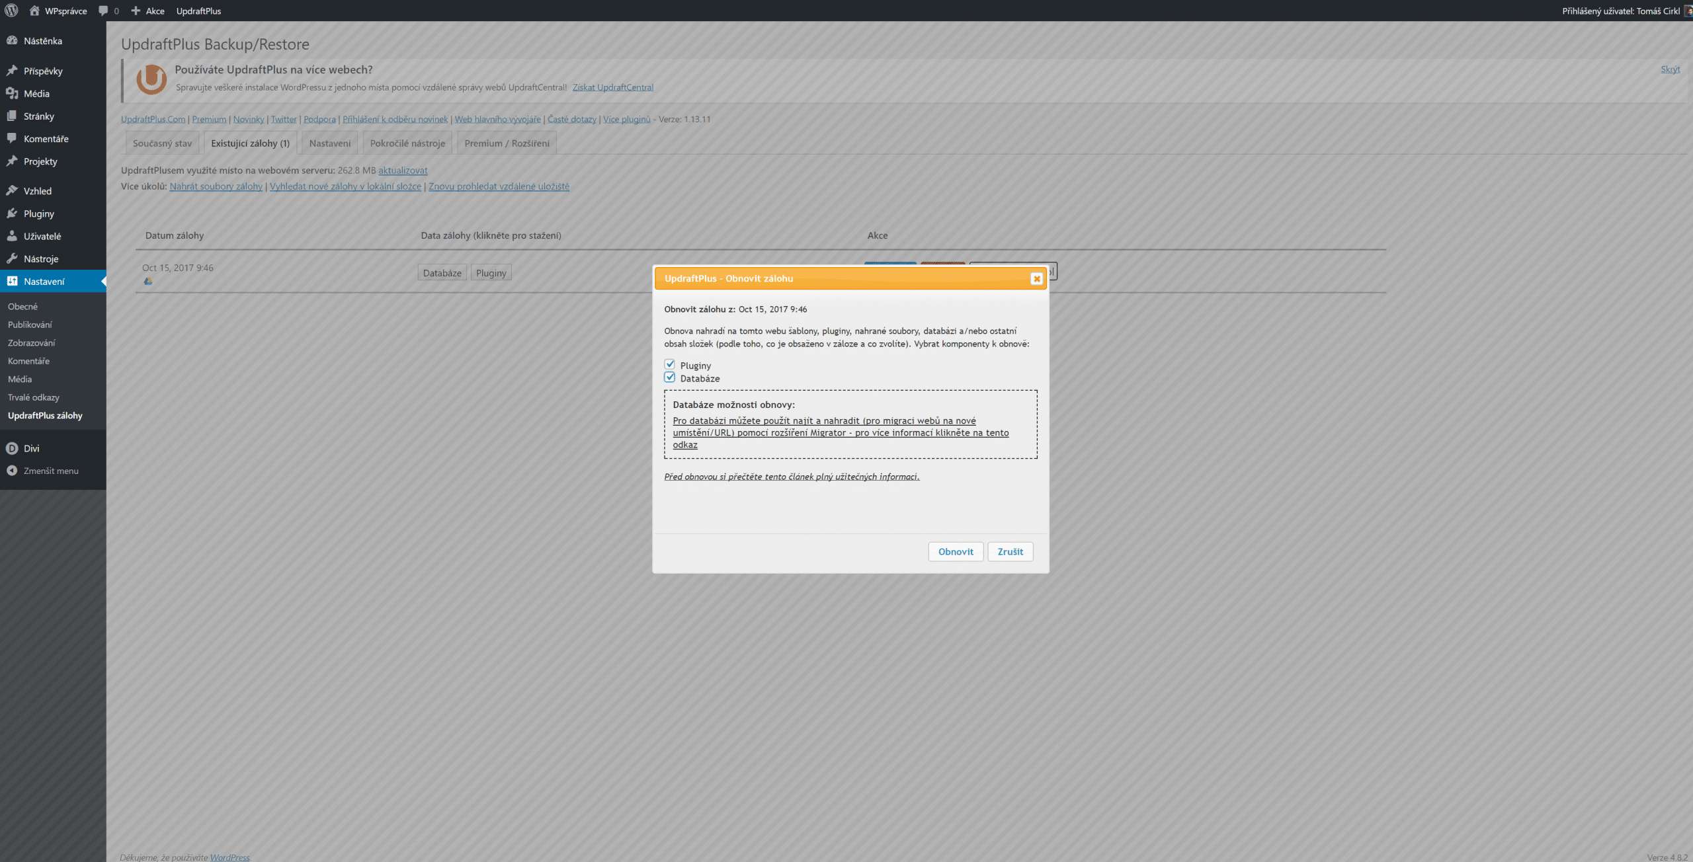The image size is (1693, 862).
Task: Open Trvalé odkazy submenu
Action: 33,397
